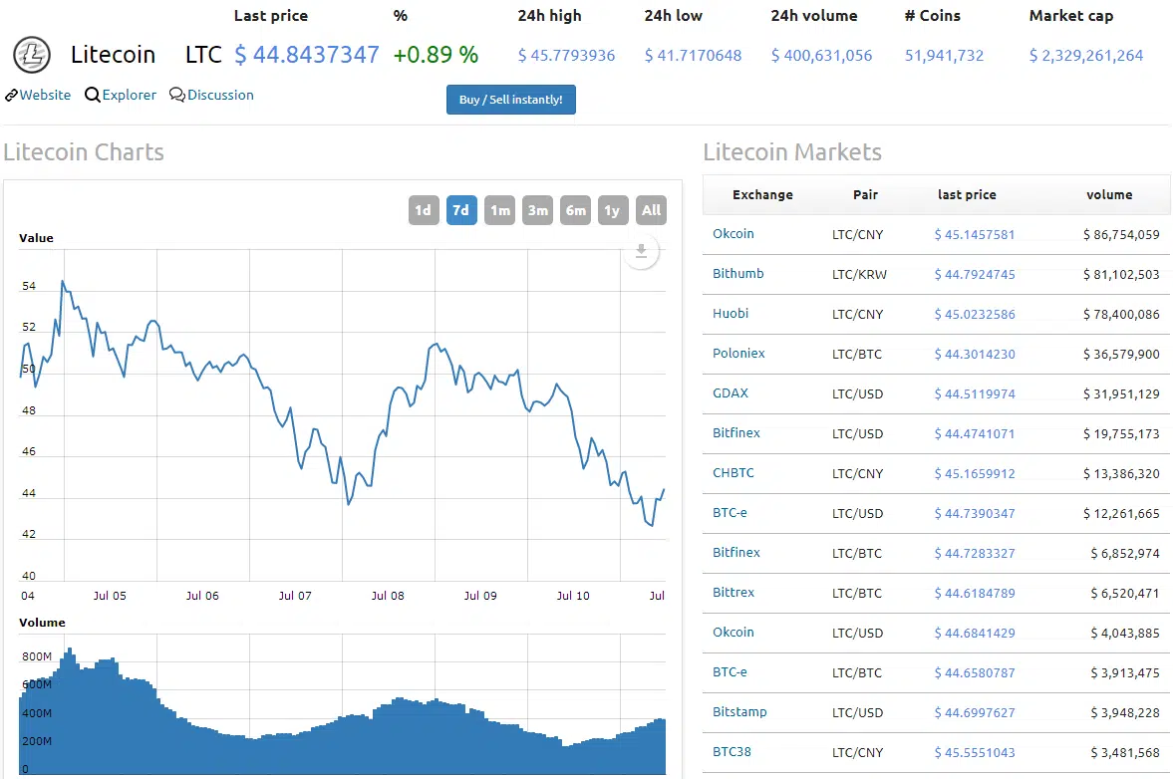Open the Discussion link
Viewport: 1173px width, 779px height.
pyautogui.click(x=220, y=95)
